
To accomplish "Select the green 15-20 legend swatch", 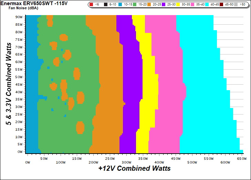I will 135,5.
